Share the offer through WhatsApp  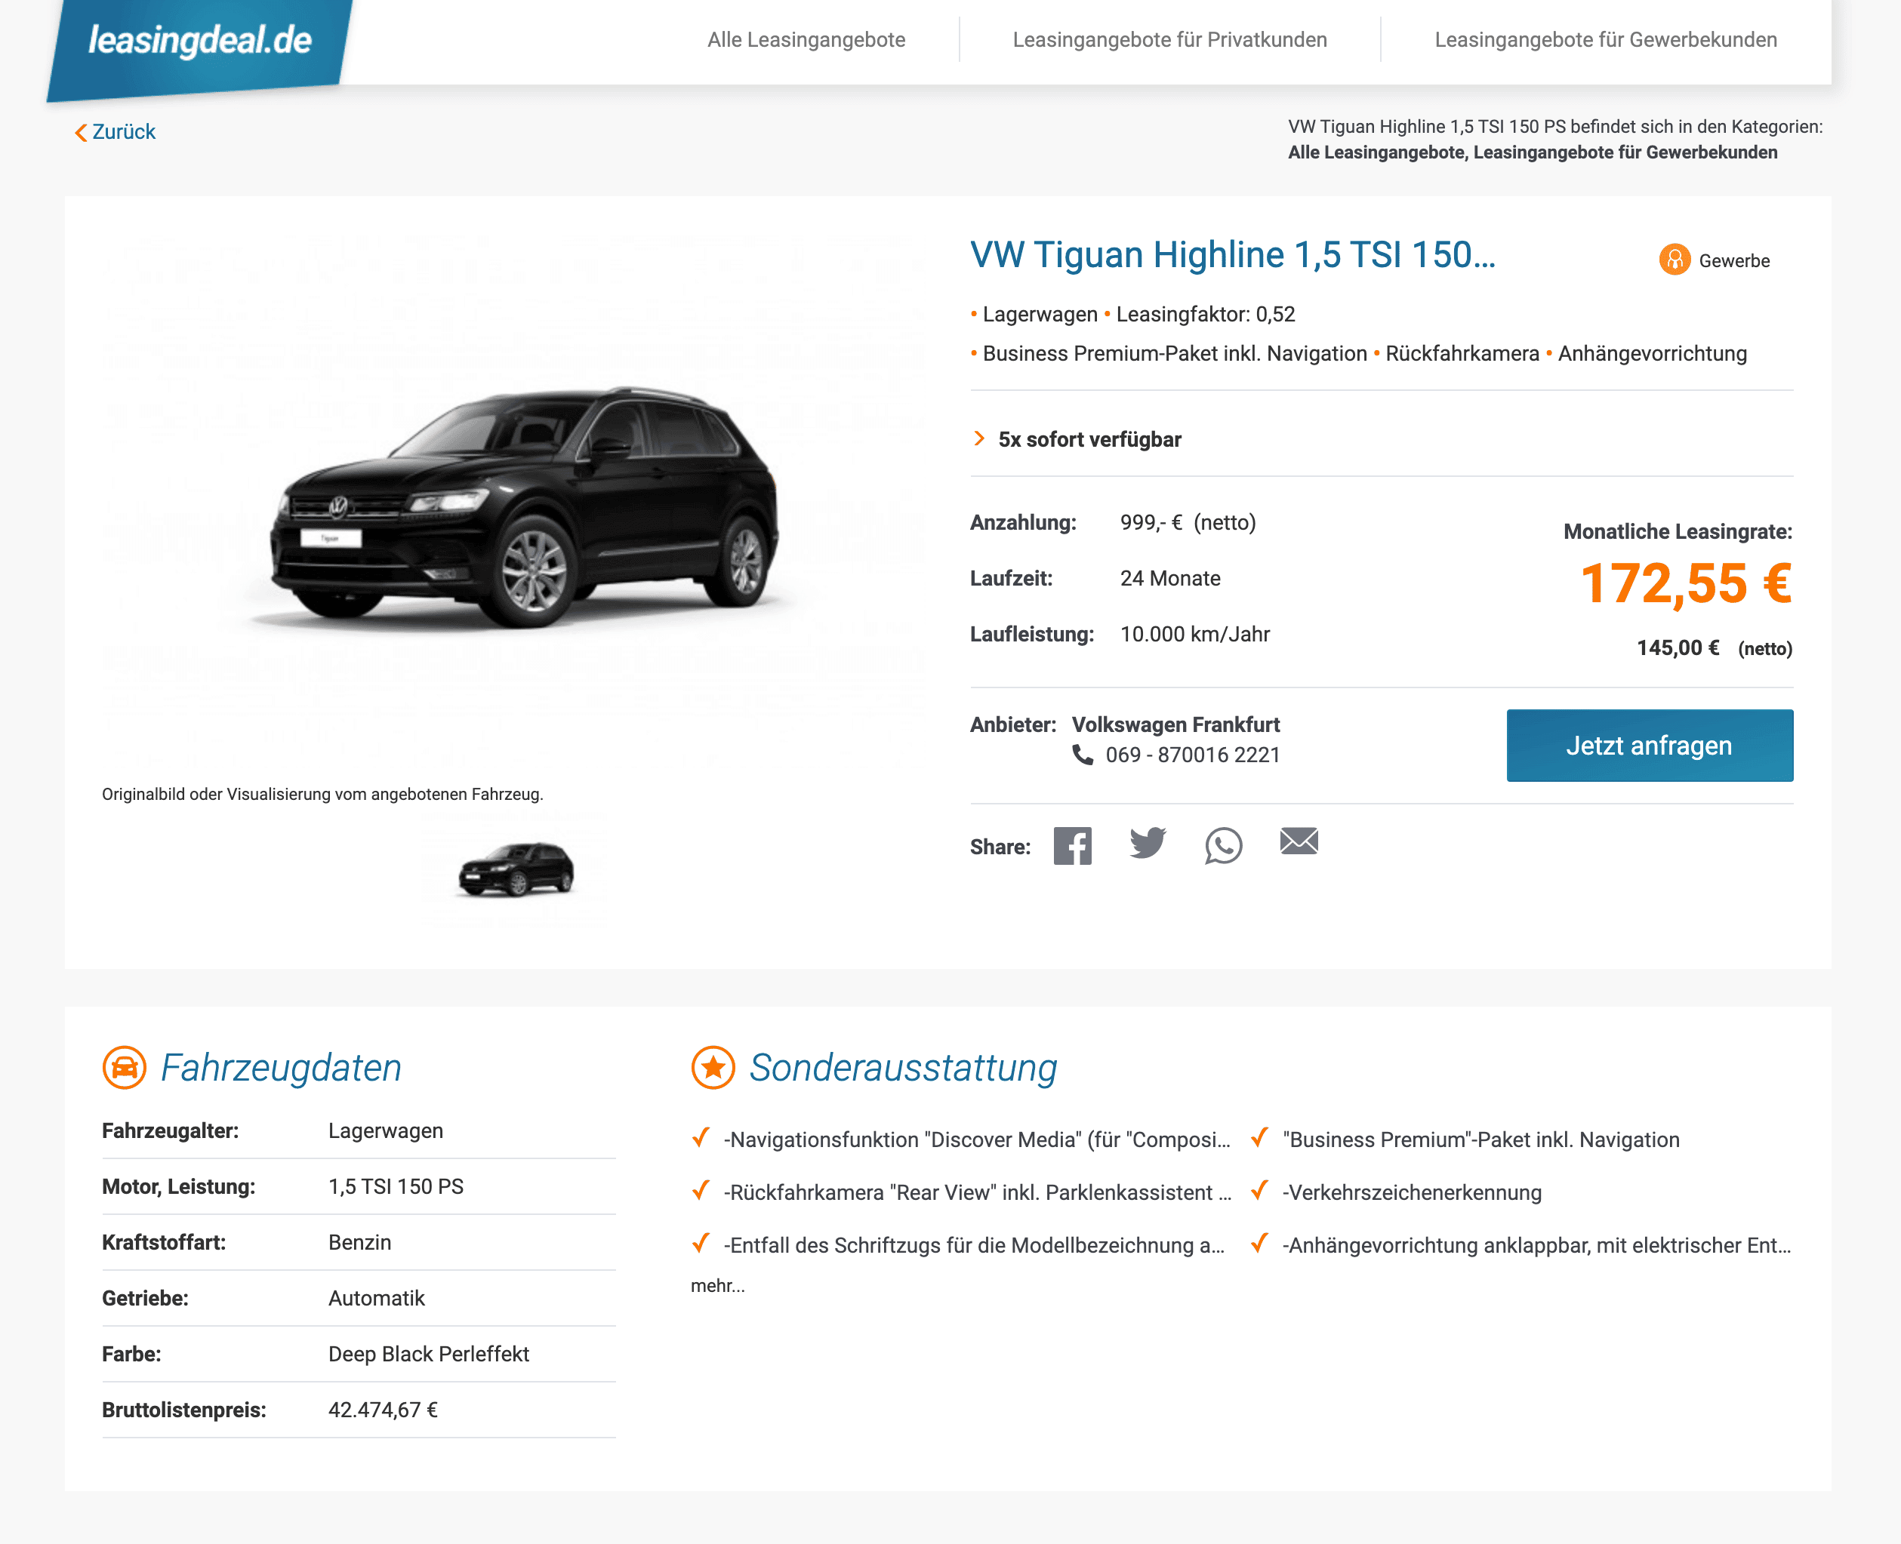point(1223,846)
